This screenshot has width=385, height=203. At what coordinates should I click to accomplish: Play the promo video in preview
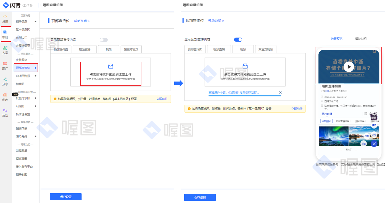tap(349, 67)
